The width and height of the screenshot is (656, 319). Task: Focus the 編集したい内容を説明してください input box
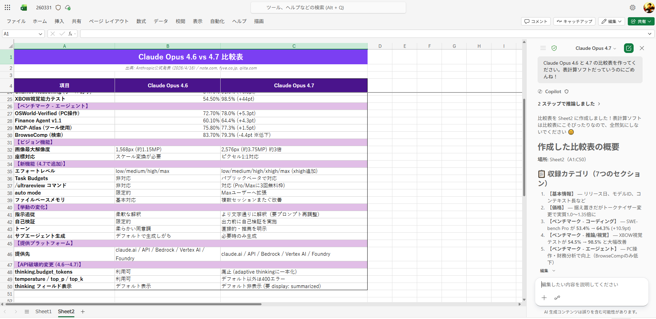coord(591,285)
